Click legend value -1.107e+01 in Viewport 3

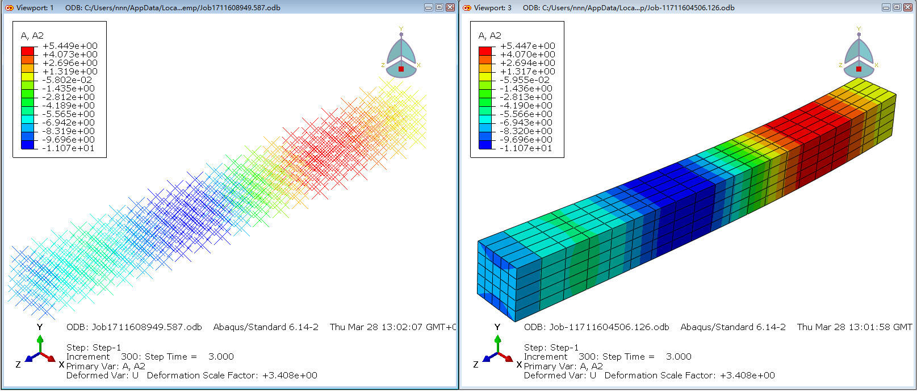[x=526, y=148]
